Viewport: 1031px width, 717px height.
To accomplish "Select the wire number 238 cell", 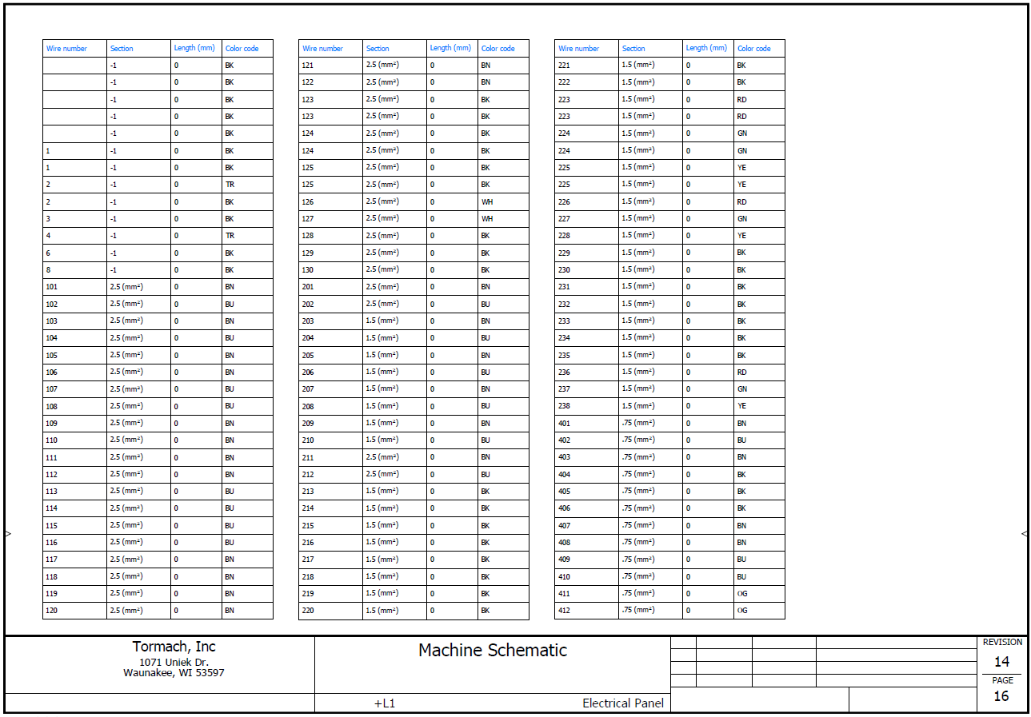I will (x=565, y=406).
